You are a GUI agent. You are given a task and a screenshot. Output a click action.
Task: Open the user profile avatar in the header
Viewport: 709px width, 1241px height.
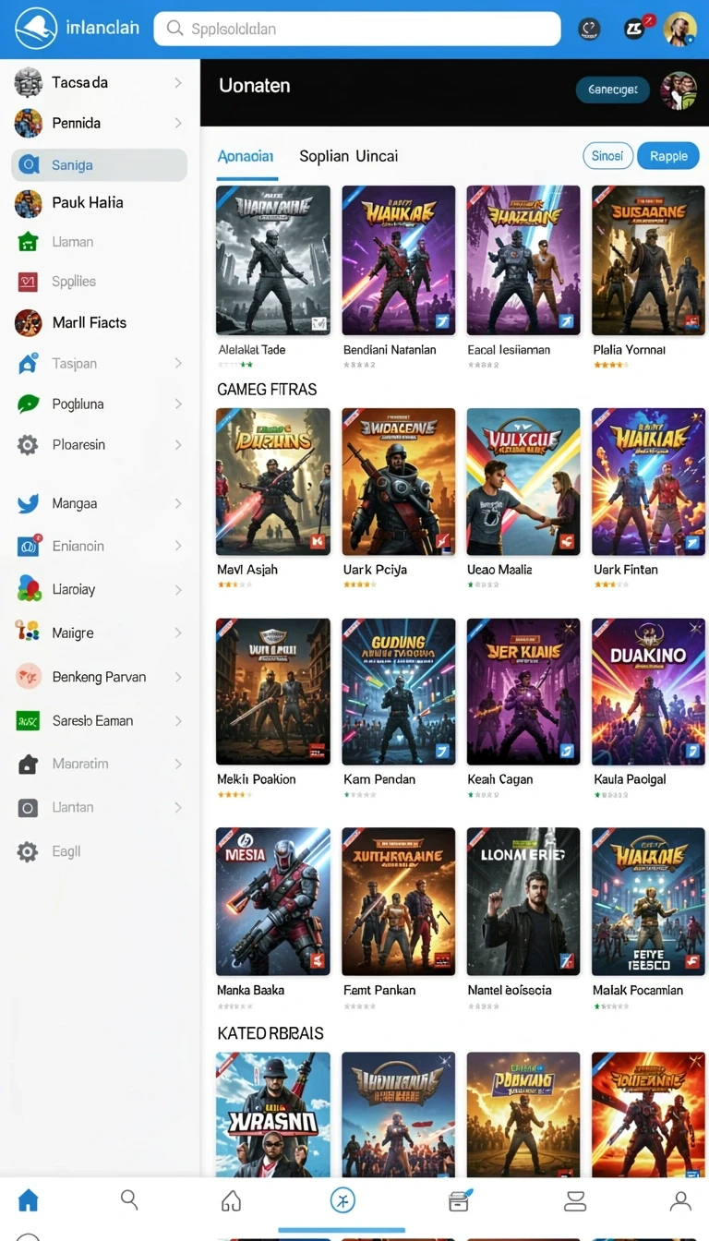click(x=680, y=29)
